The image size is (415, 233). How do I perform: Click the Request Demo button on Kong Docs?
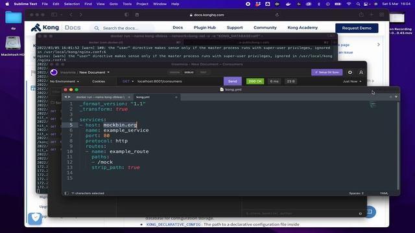pyautogui.click(x=357, y=28)
